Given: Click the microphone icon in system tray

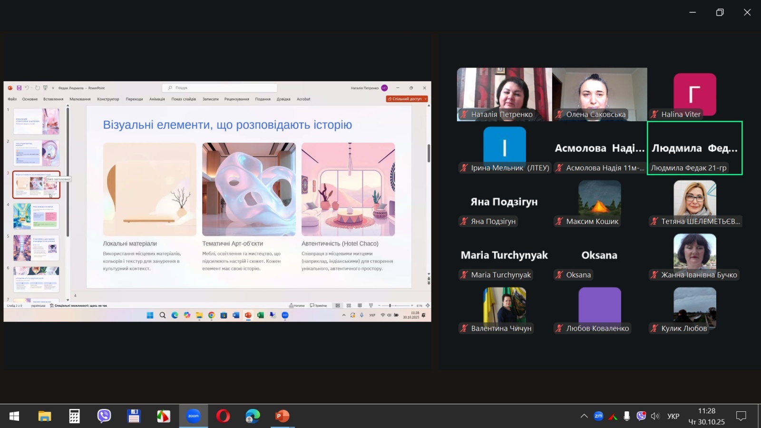Looking at the screenshot, I should coord(627,416).
